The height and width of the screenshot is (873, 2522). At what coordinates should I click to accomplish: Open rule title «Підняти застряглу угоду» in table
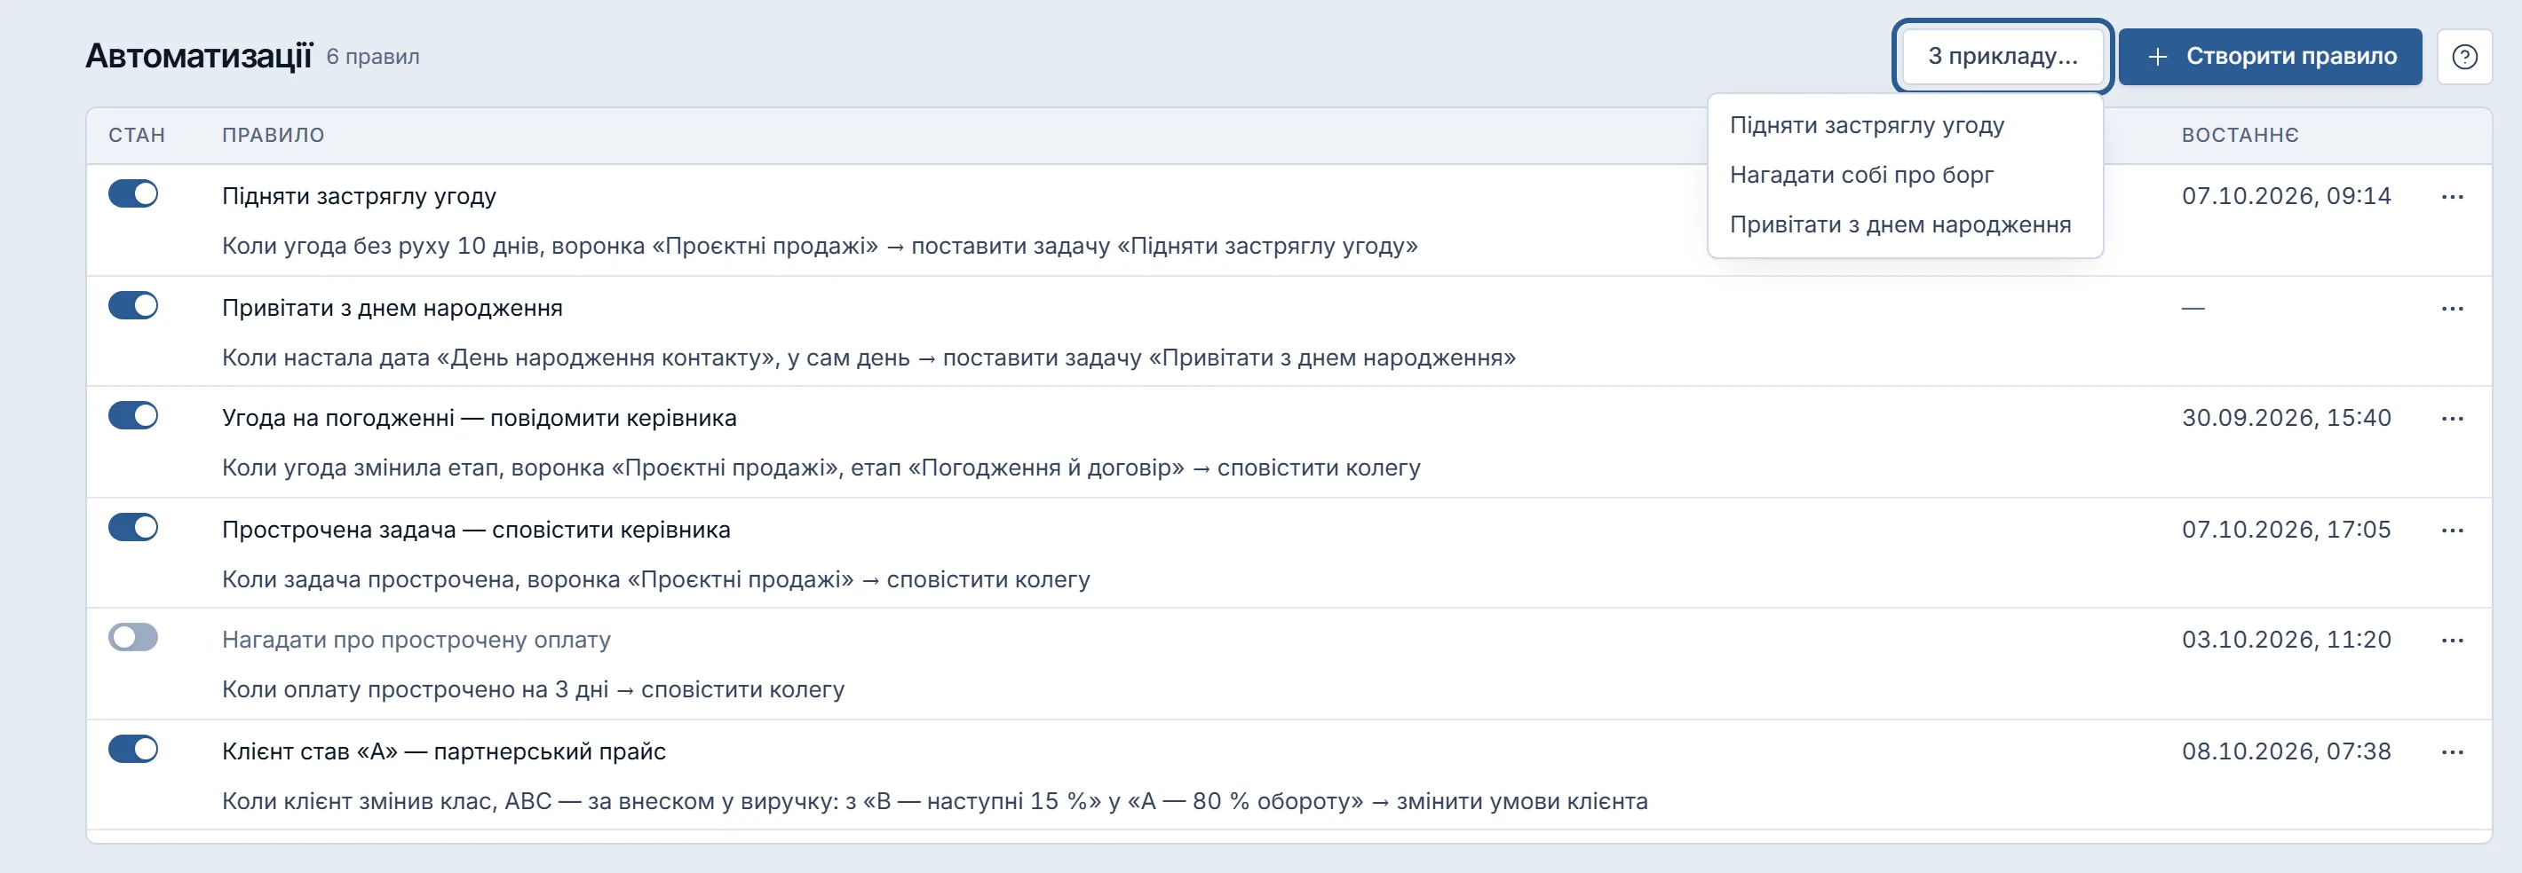pos(359,196)
